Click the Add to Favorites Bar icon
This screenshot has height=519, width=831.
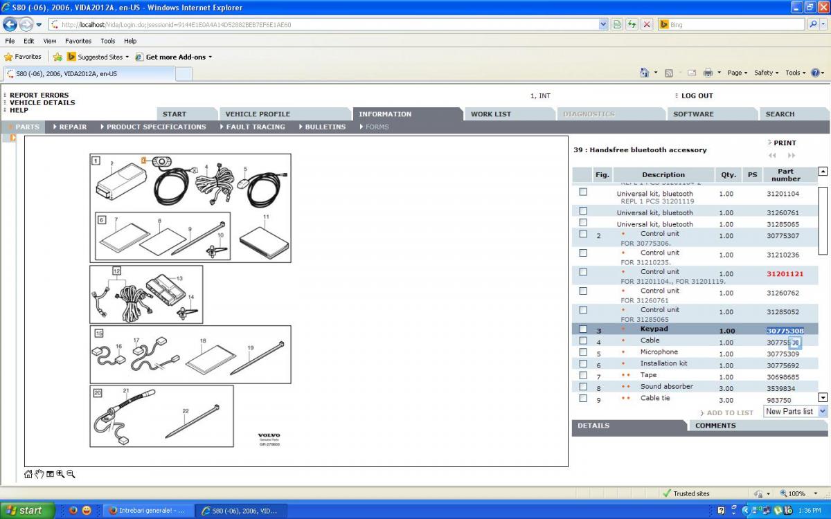57,57
